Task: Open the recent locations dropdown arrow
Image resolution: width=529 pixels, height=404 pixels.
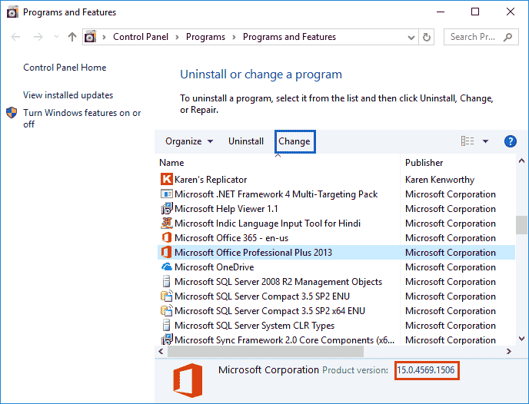Action: pyautogui.click(x=56, y=36)
